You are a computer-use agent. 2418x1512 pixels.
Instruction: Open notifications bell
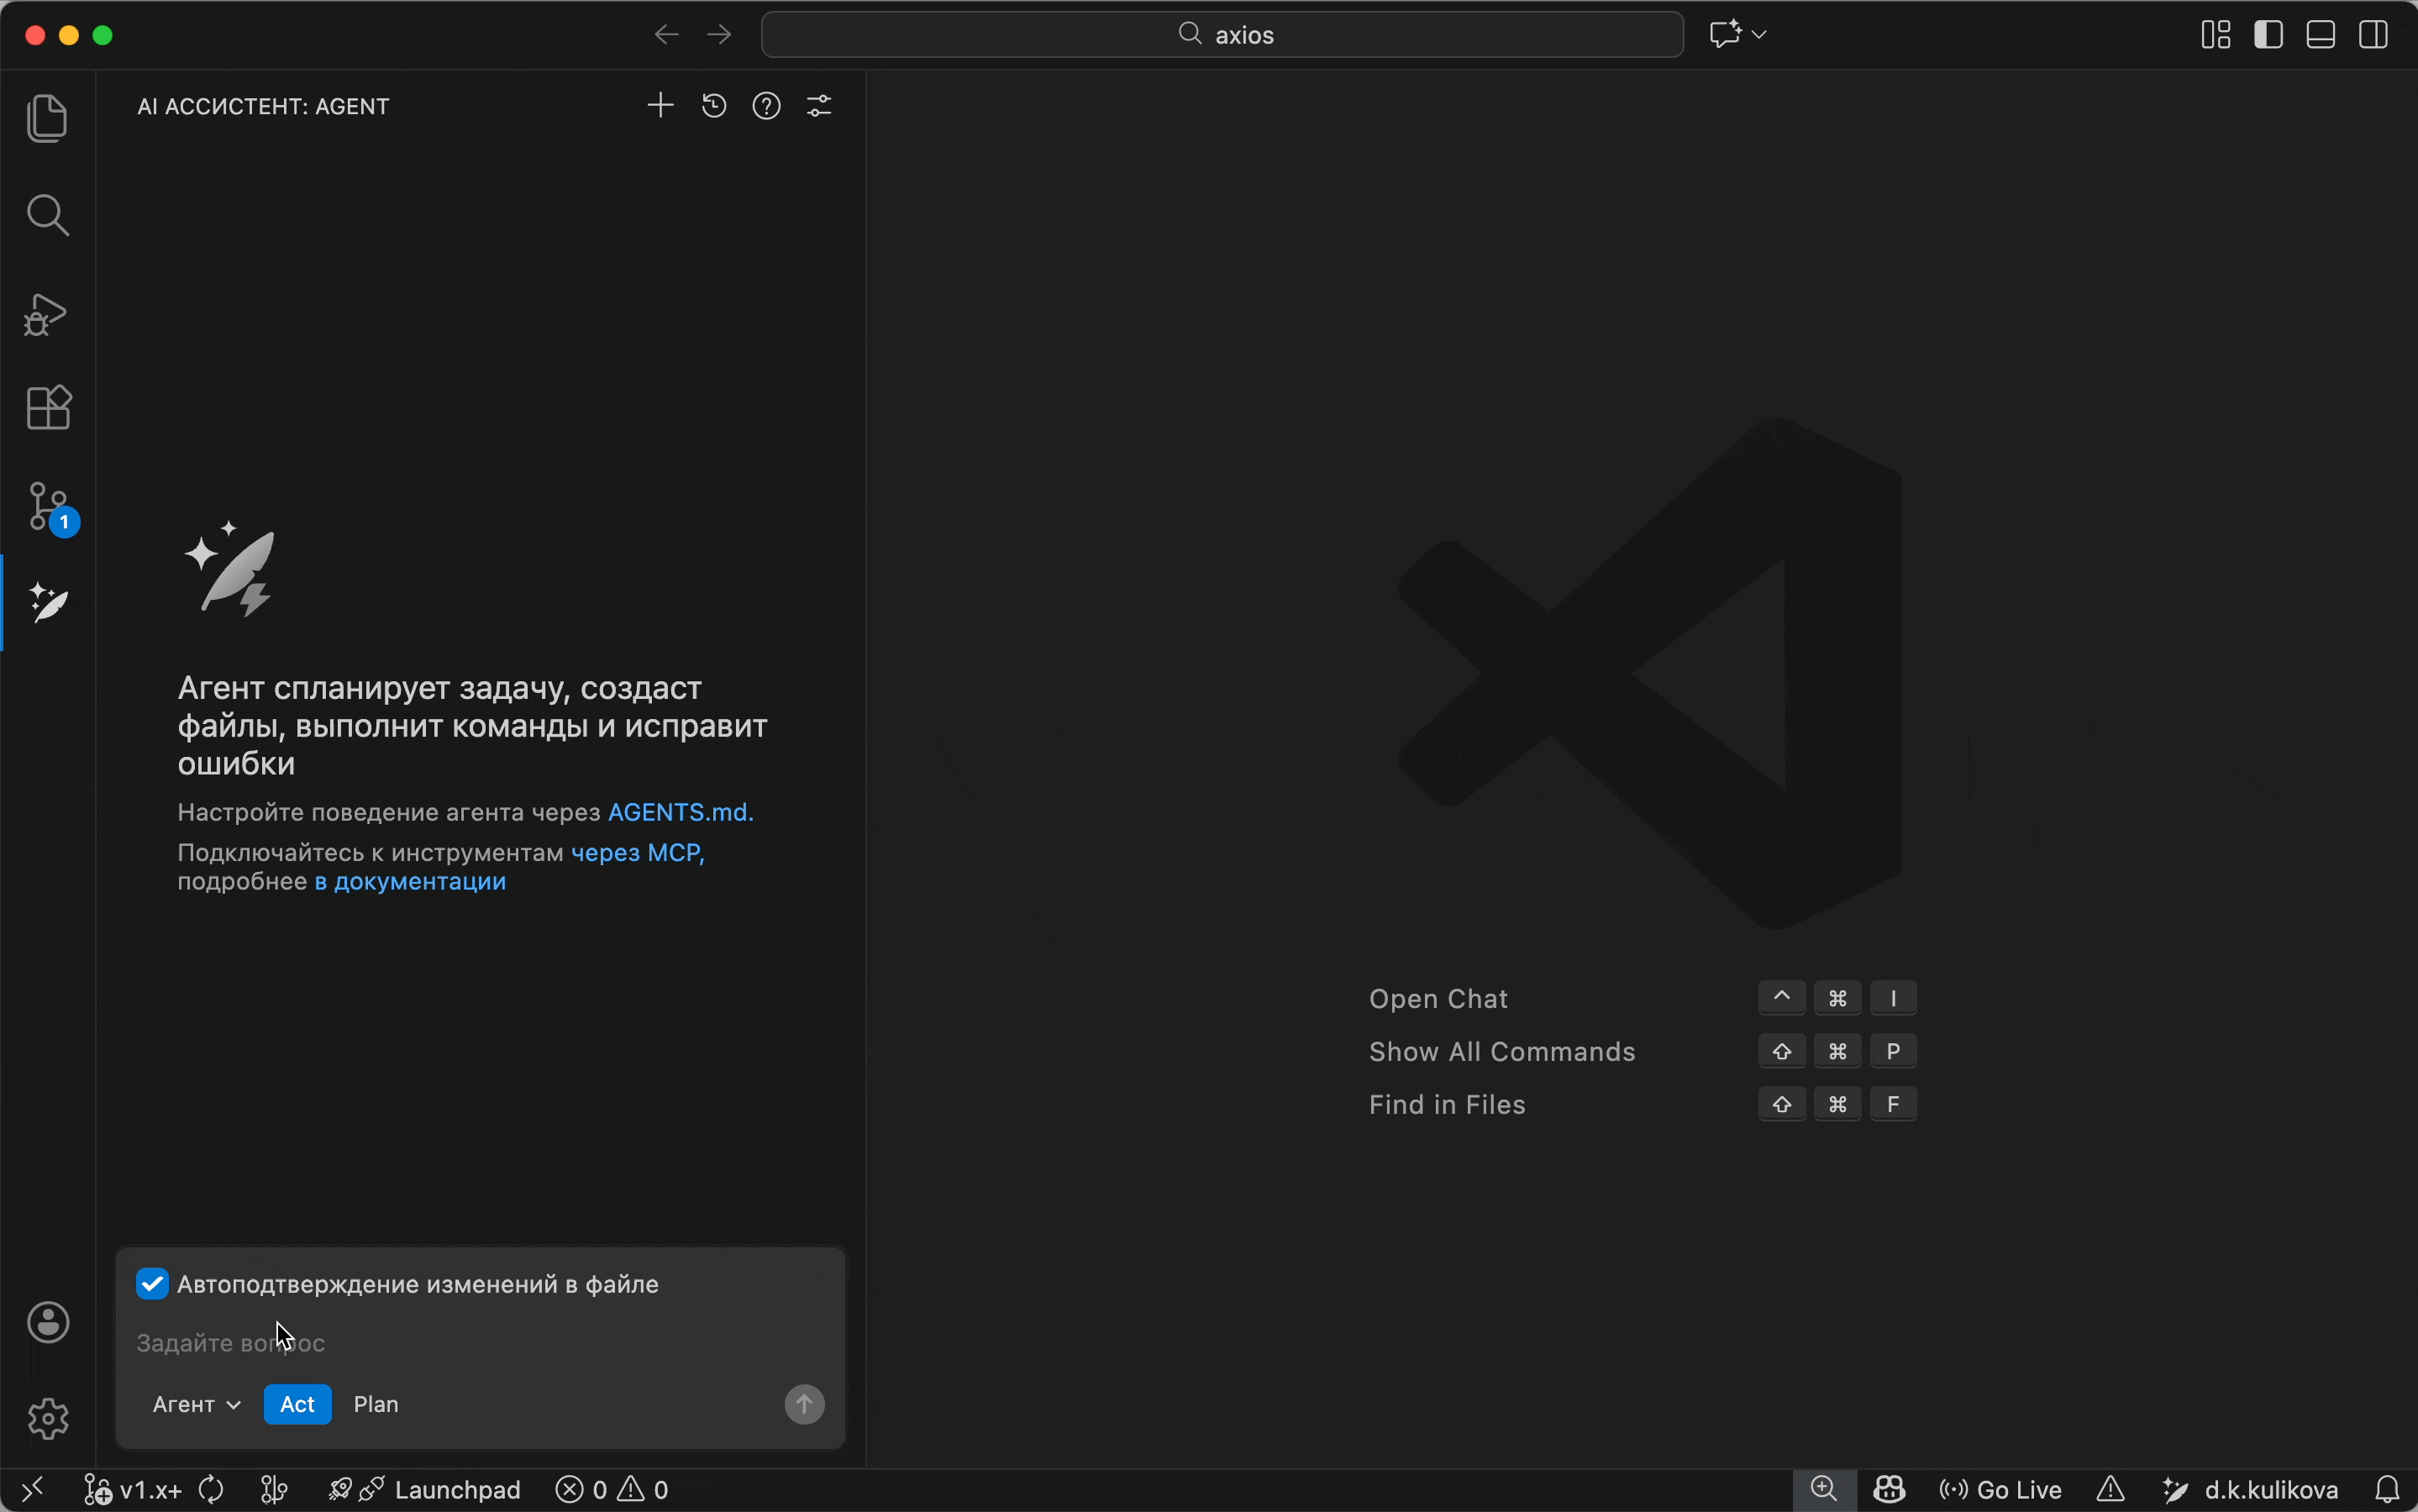2388,1490
